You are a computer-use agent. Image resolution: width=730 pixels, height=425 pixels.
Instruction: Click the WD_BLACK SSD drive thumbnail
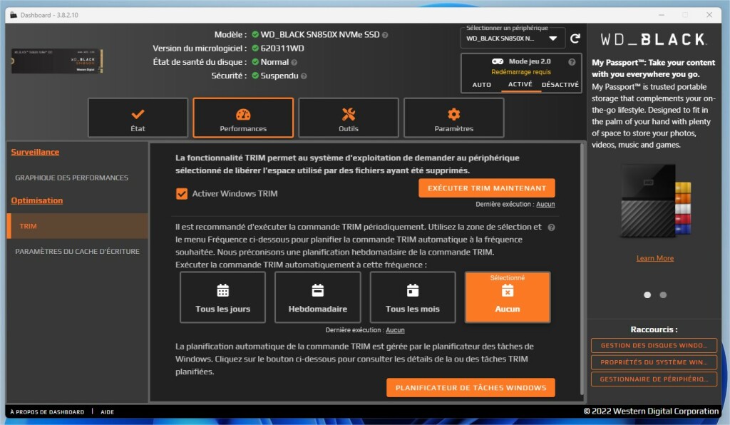pyautogui.click(x=57, y=61)
